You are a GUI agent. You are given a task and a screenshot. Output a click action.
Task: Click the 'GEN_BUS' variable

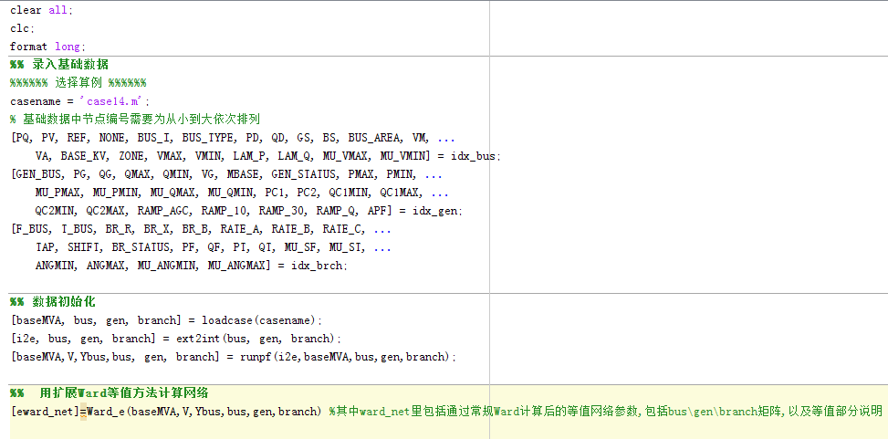[37, 174]
